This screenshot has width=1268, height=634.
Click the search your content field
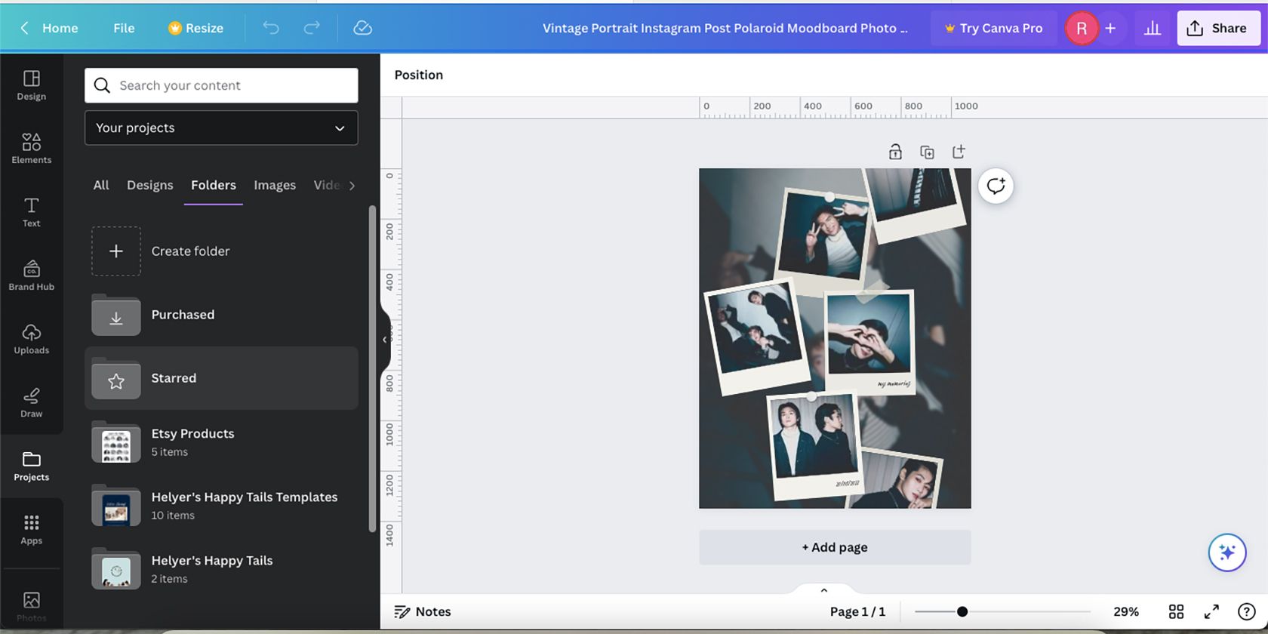(221, 85)
